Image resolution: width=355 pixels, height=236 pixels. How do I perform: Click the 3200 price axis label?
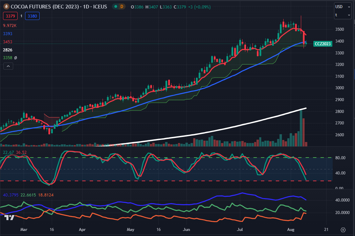339,65
